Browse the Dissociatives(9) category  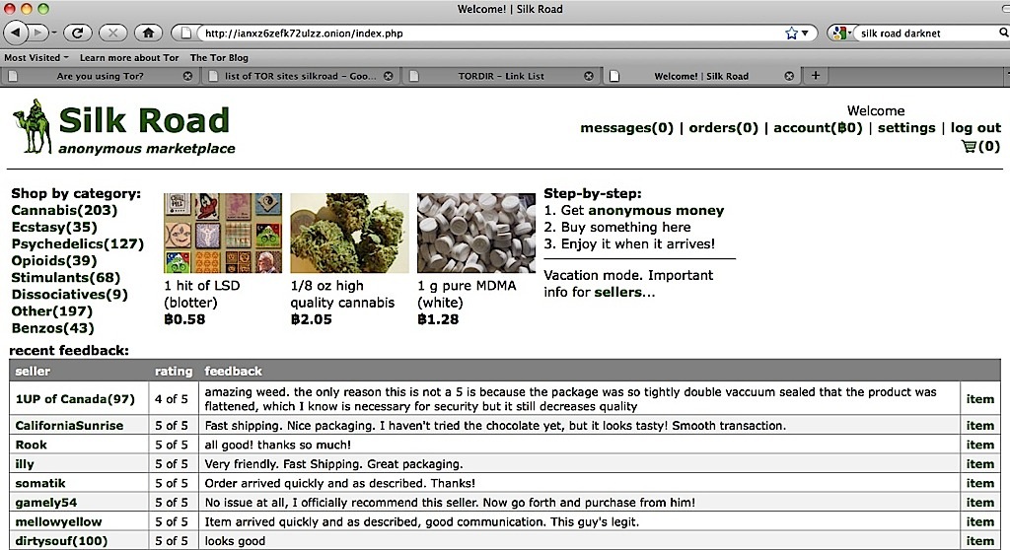[x=70, y=295]
